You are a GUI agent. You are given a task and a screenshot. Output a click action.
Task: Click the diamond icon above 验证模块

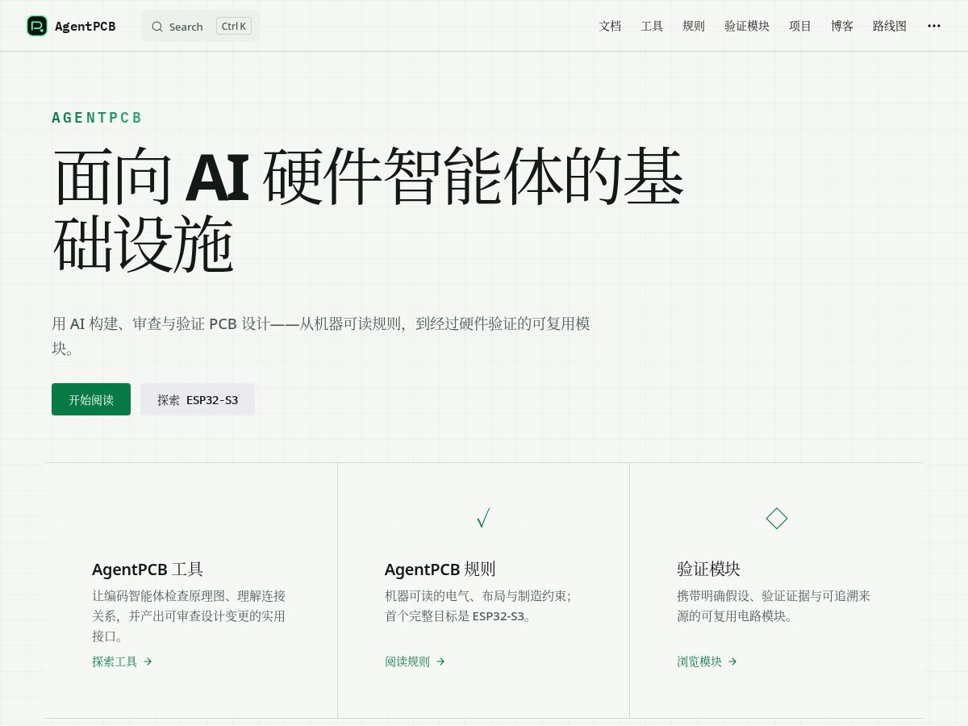point(776,518)
